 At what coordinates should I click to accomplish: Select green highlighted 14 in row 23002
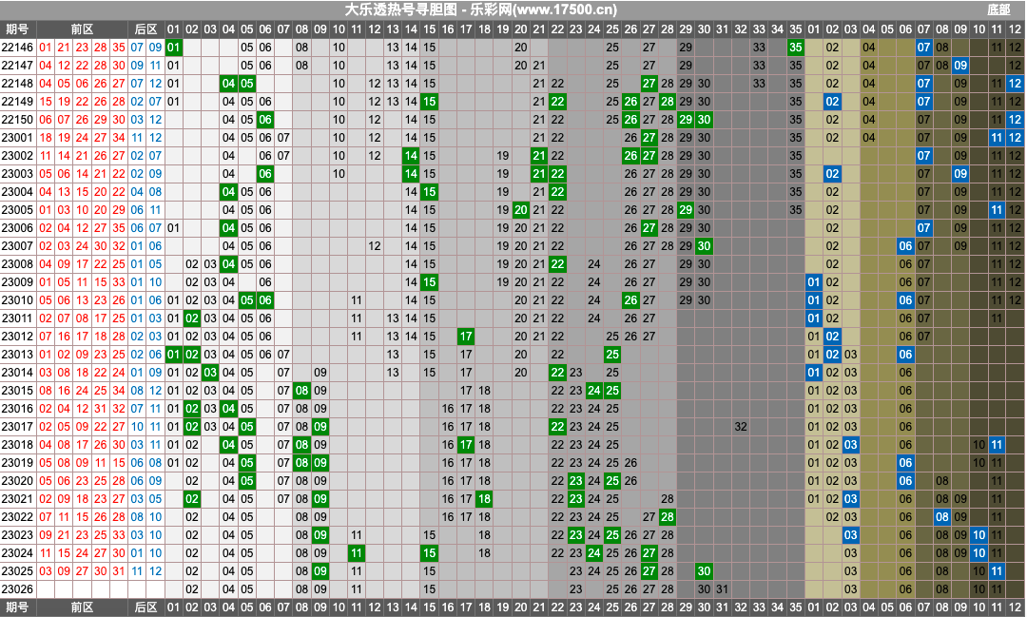click(x=411, y=156)
